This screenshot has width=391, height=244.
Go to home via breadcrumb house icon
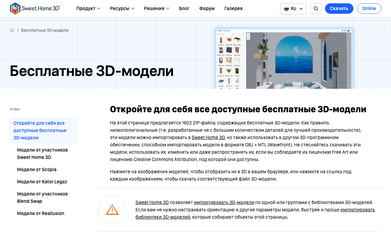(12, 30)
